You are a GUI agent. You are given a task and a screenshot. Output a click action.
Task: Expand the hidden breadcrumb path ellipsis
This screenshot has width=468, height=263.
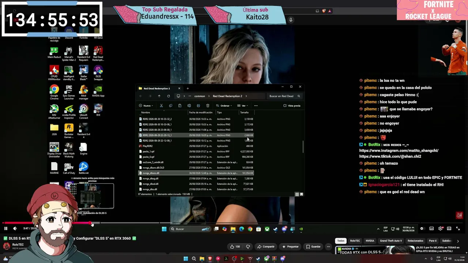(x=189, y=96)
